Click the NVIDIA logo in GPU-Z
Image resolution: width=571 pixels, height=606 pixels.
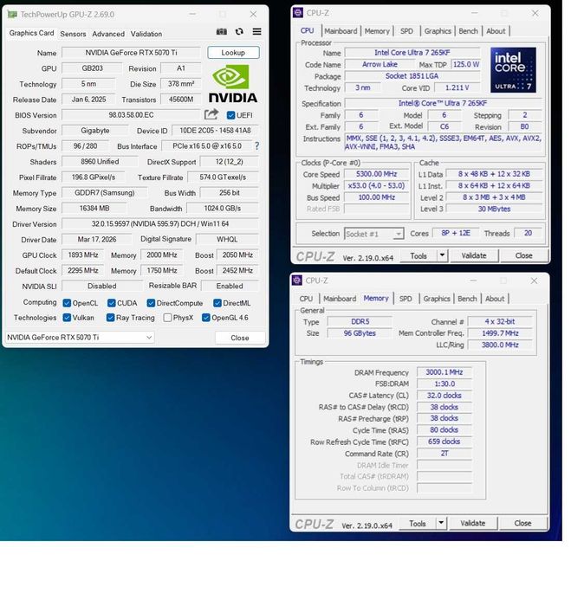[x=233, y=84]
